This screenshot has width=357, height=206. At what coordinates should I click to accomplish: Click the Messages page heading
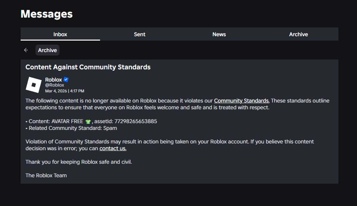tap(47, 14)
